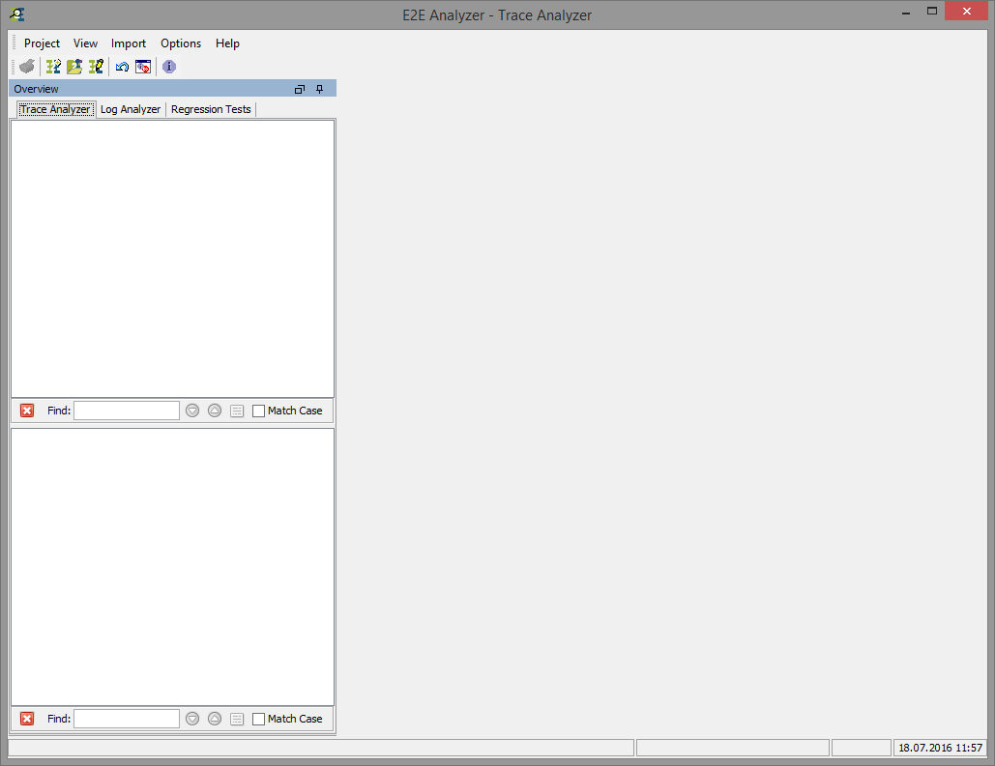Click the Edit Trace toolbar icon
This screenshot has height=766, width=995.
96,66
